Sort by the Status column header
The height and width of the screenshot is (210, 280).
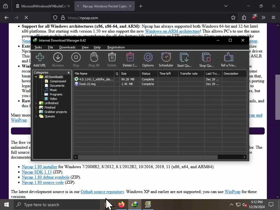click(x=149, y=74)
